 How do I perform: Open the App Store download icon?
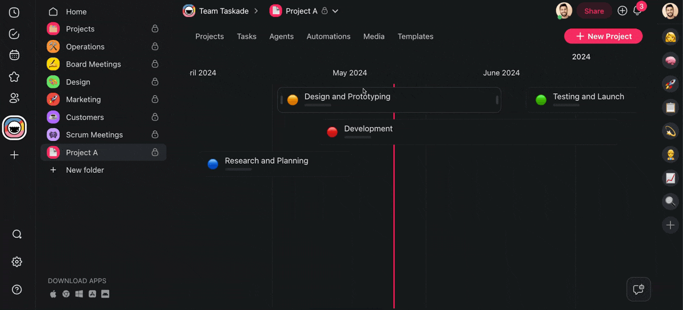tap(92, 294)
